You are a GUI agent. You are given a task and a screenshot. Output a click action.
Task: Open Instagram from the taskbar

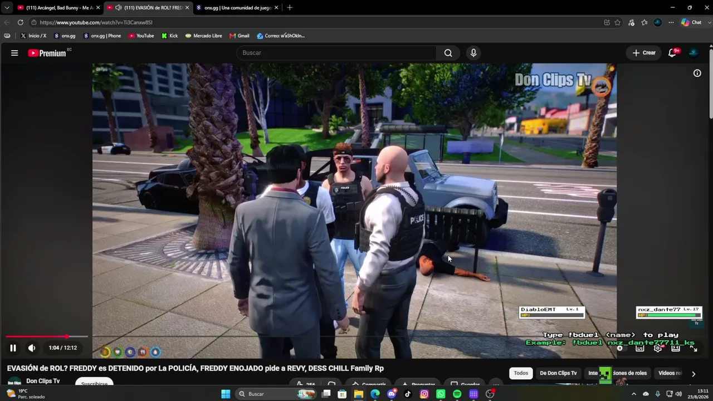424,394
